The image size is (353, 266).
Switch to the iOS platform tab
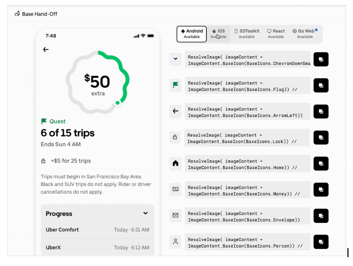point(218,34)
